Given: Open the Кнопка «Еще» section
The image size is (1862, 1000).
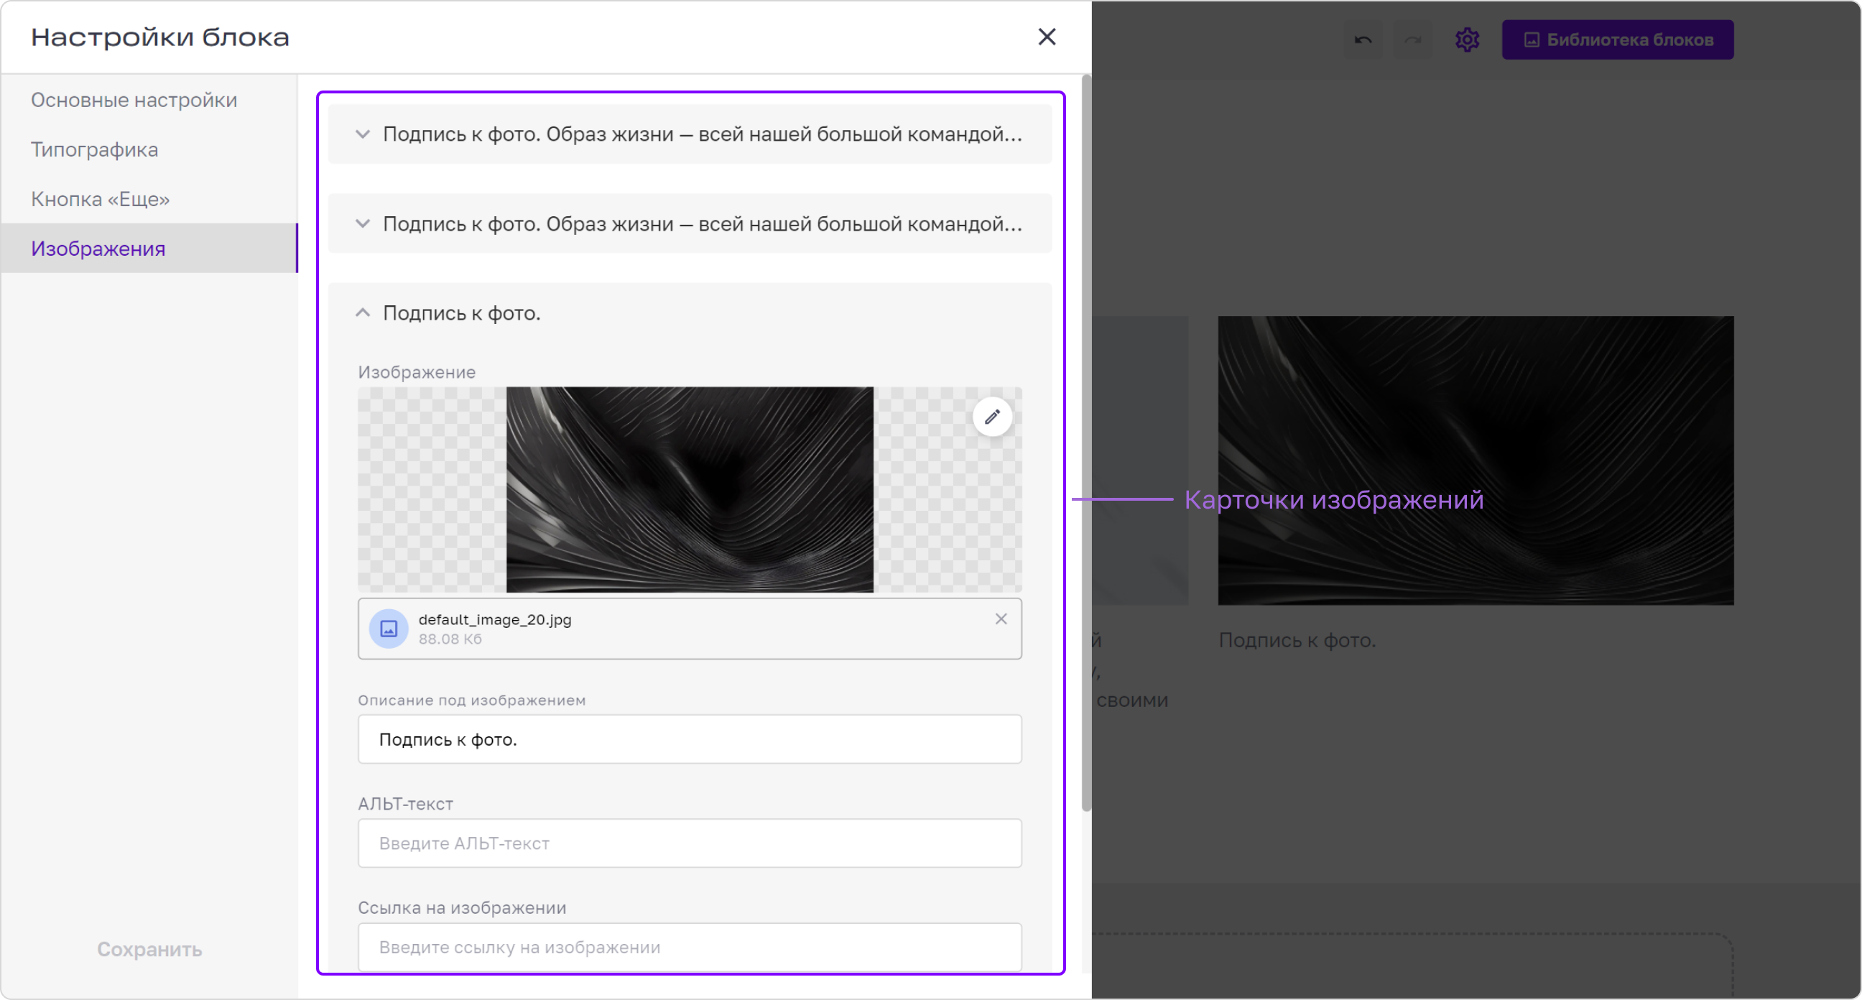Looking at the screenshot, I should coord(101,199).
